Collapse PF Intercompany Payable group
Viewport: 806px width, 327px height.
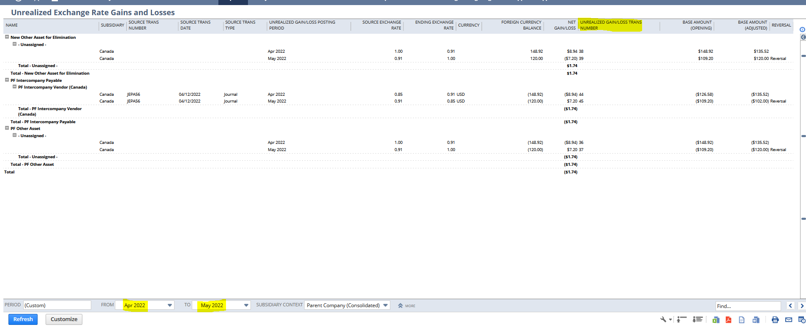tap(7, 80)
